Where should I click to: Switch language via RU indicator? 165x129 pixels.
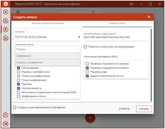coord(132,4)
